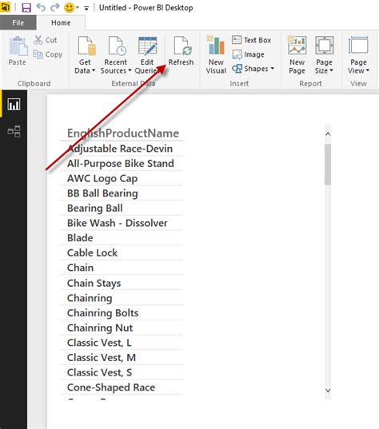Select the Bearing Ball row
379x429 pixels.
point(122,209)
